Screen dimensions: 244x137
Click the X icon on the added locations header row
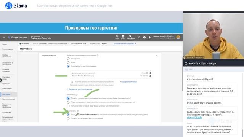150,73
